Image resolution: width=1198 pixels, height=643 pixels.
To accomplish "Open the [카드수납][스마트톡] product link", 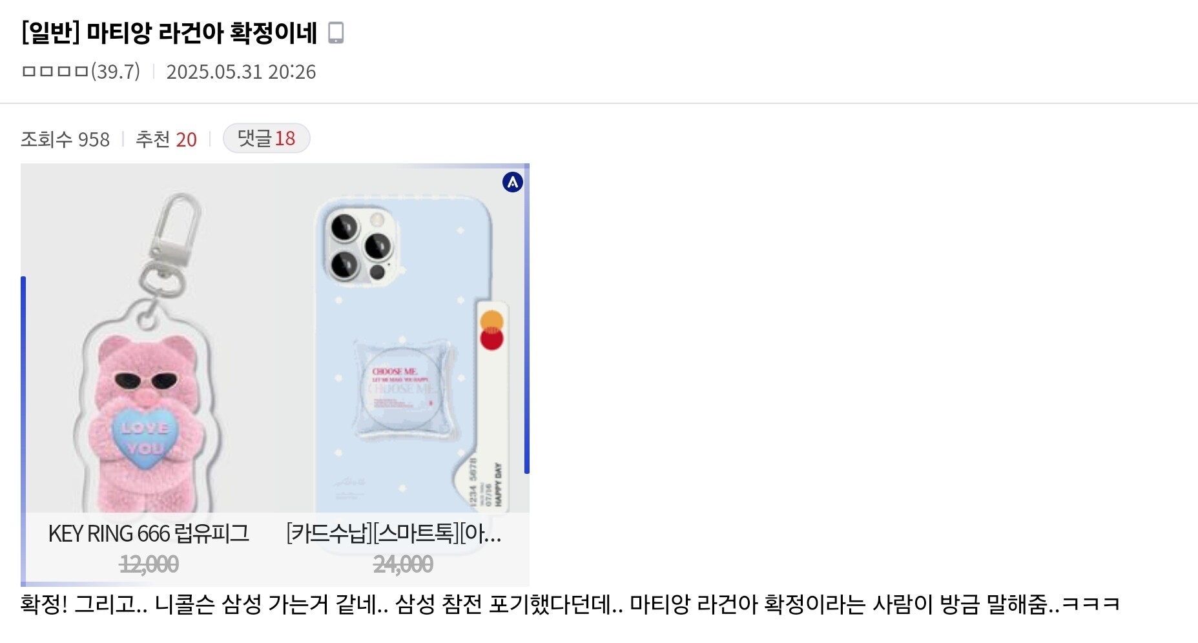I will pyautogui.click(x=394, y=534).
